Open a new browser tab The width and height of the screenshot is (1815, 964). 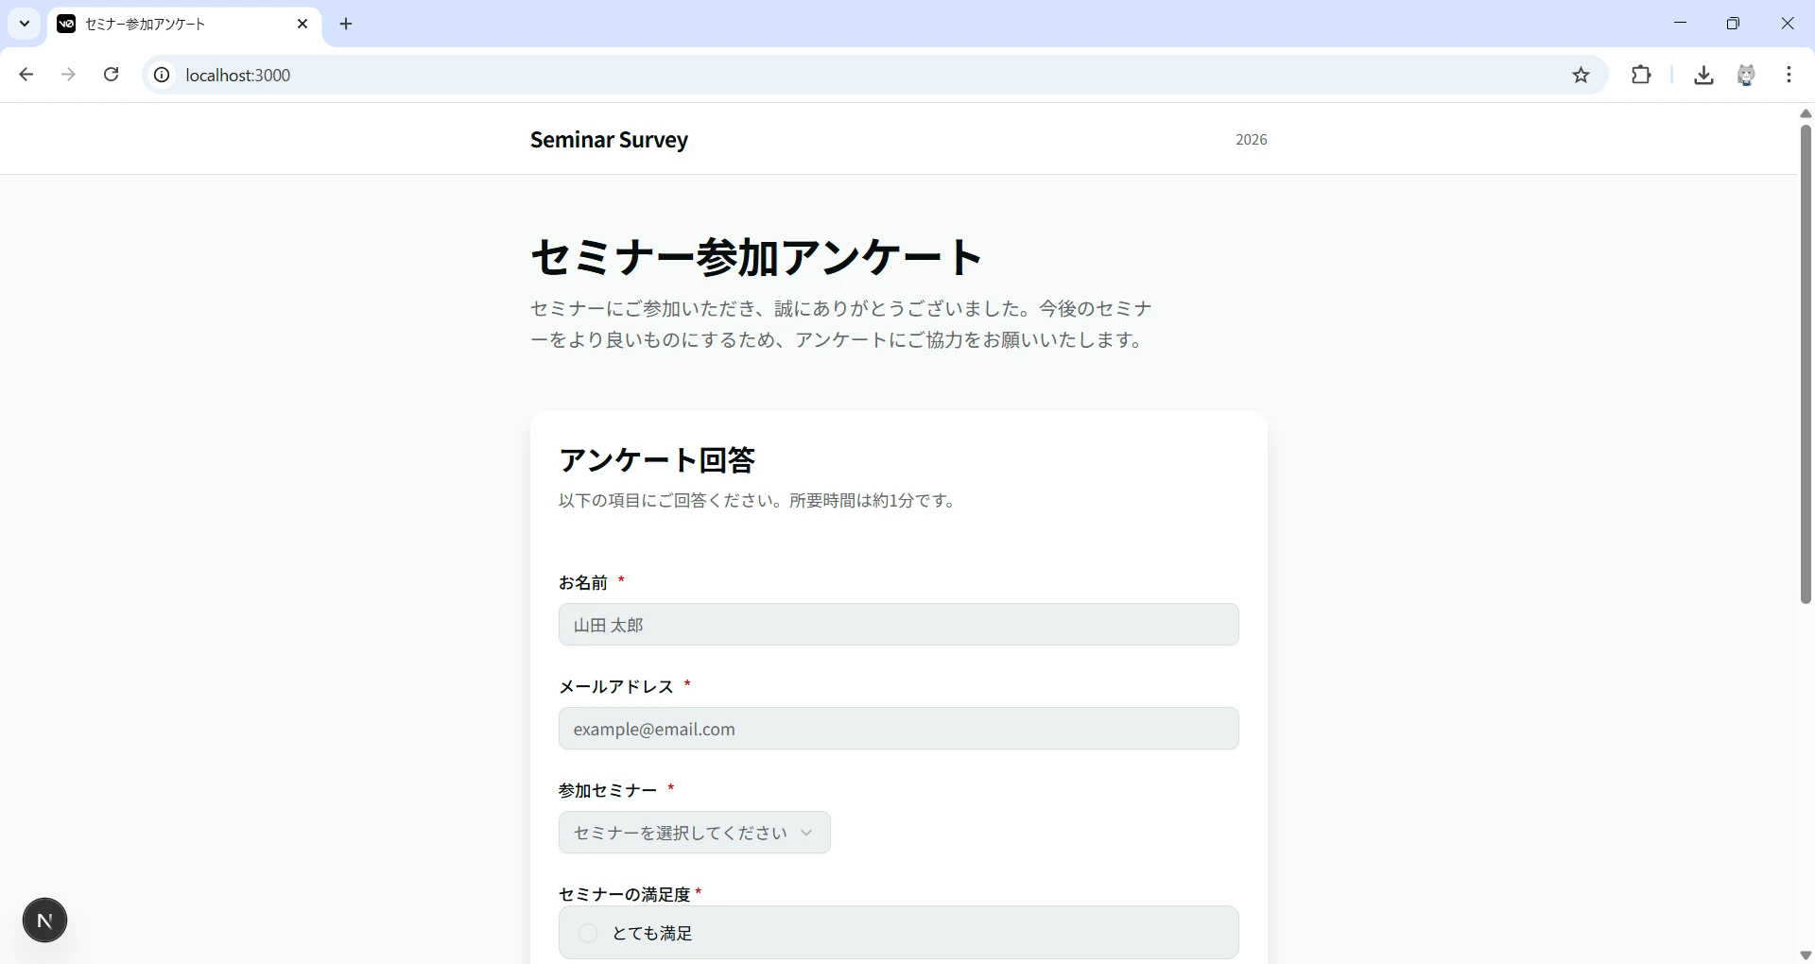[x=346, y=24]
